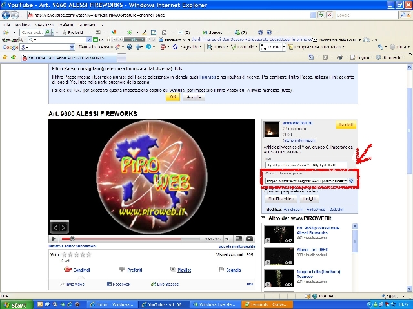Click the Home icon in command bar
The width and height of the screenshot is (413, 309).
[311, 57]
